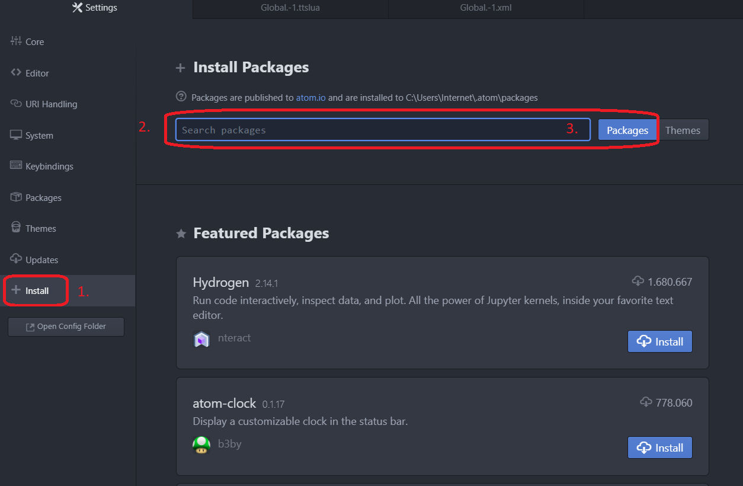Image resolution: width=743 pixels, height=486 pixels.
Task: Click the Keybindings keyboard icon
Action: pyautogui.click(x=16, y=166)
